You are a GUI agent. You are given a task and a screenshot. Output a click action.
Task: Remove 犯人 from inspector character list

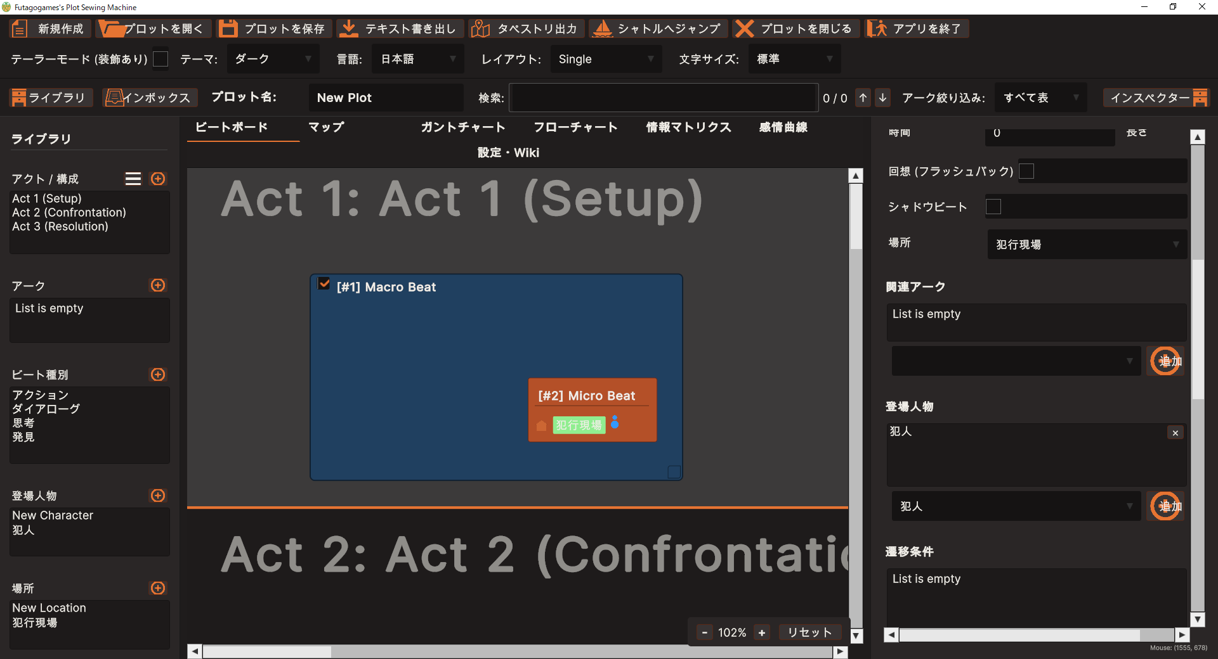[1175, 433]
